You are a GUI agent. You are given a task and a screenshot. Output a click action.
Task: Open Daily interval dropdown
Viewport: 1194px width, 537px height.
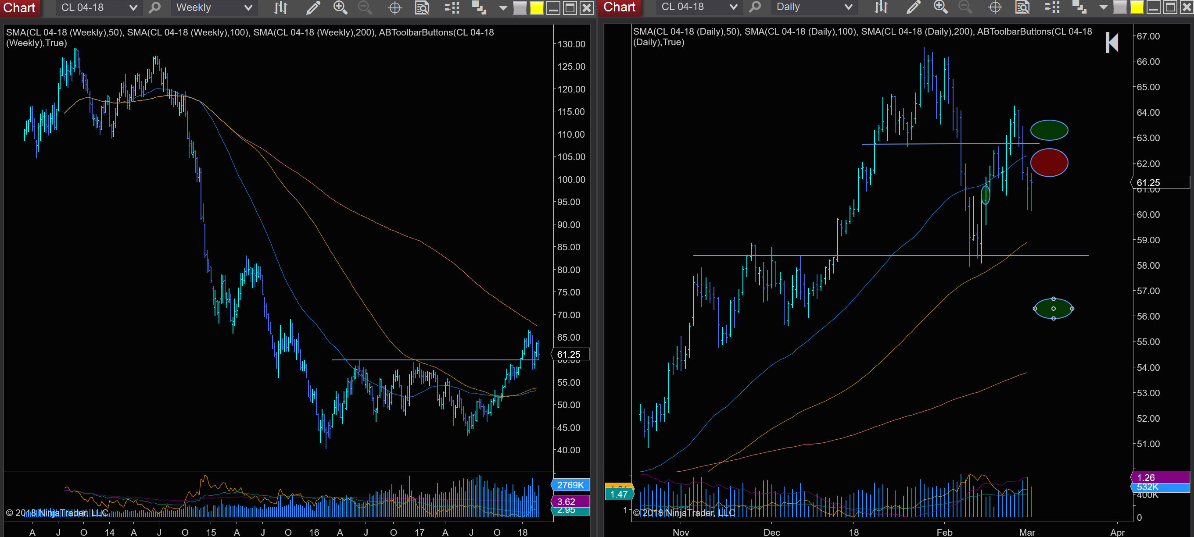point(814,7)
